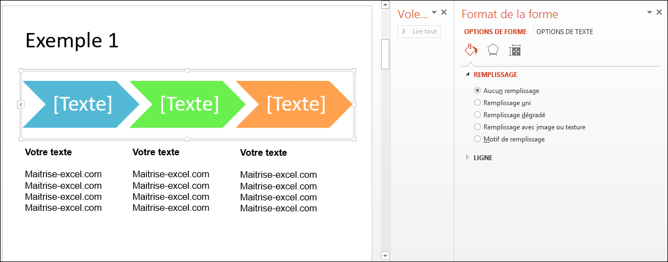Close the Volet animation pane
Image resolution: width=668 pixels, height=262 pixels.
click(444, 12)
